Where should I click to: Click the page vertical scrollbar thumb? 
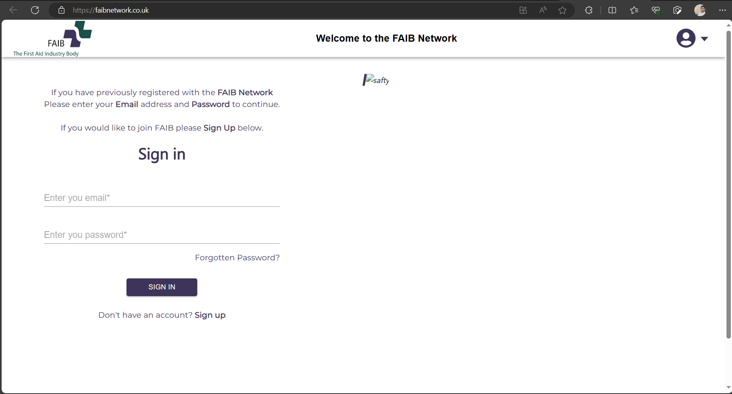728,184
